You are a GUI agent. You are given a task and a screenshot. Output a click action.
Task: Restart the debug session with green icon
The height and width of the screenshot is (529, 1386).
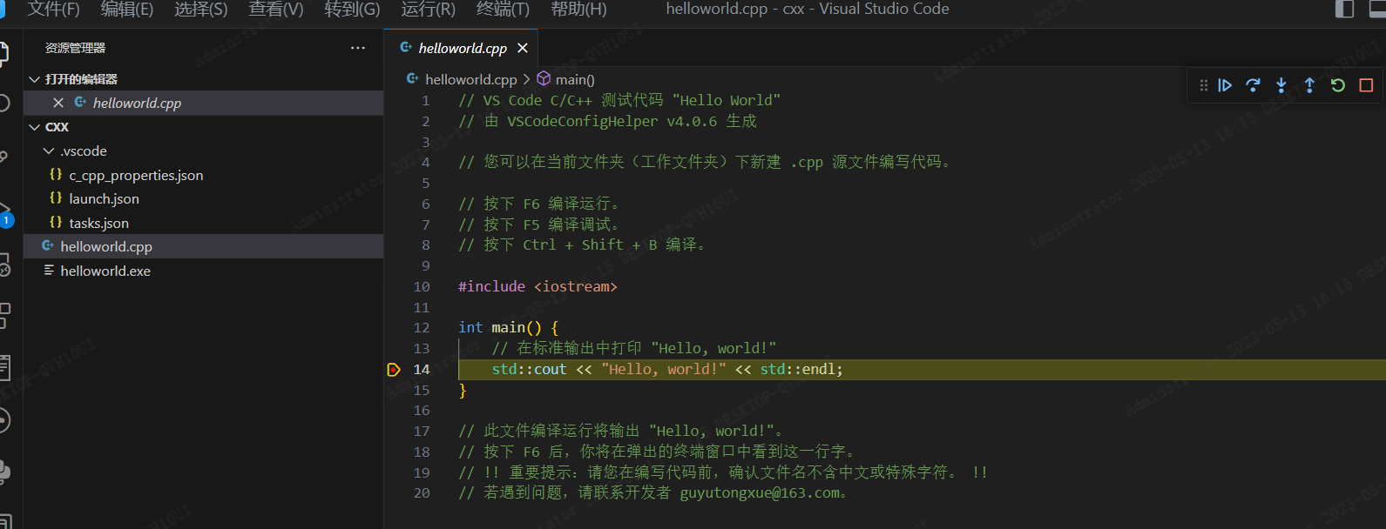pos(1338,85)
